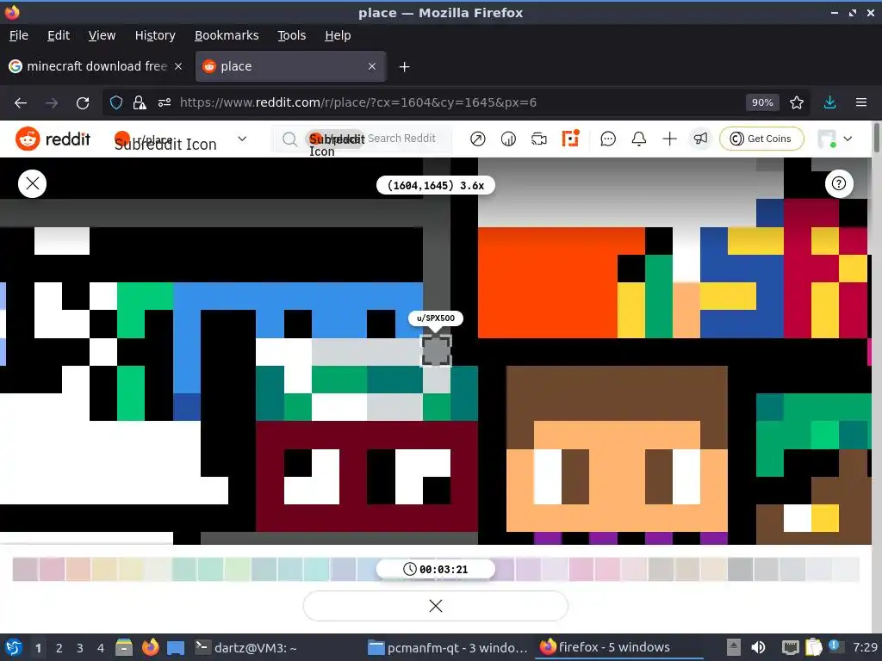Open the Bookmarks menu

(227, 35)
